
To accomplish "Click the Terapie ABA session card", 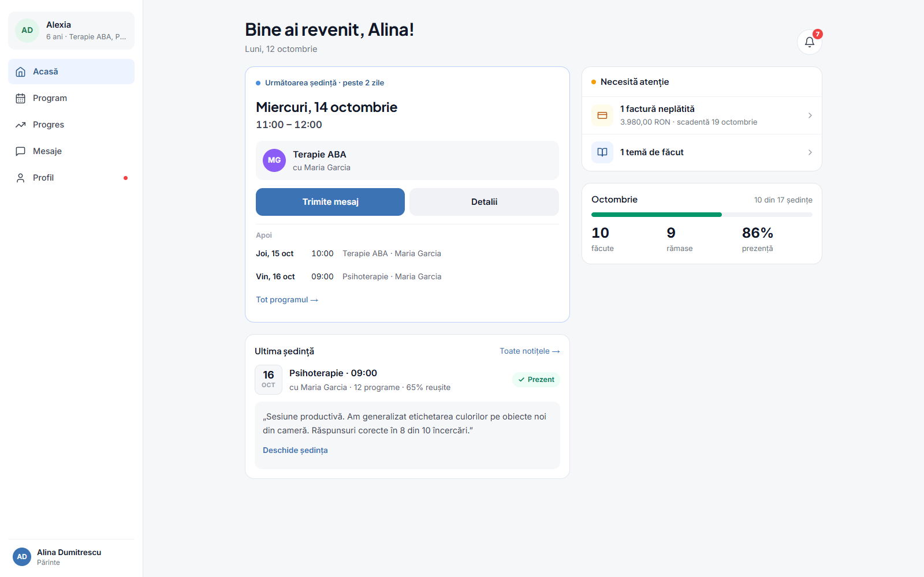I will [407, 160].
